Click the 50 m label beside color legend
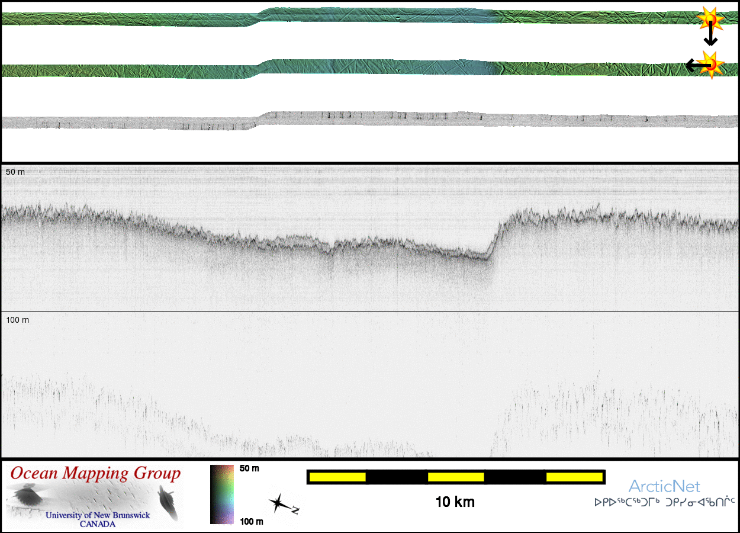Screen dimensions: 740x533 coord(249,468)
